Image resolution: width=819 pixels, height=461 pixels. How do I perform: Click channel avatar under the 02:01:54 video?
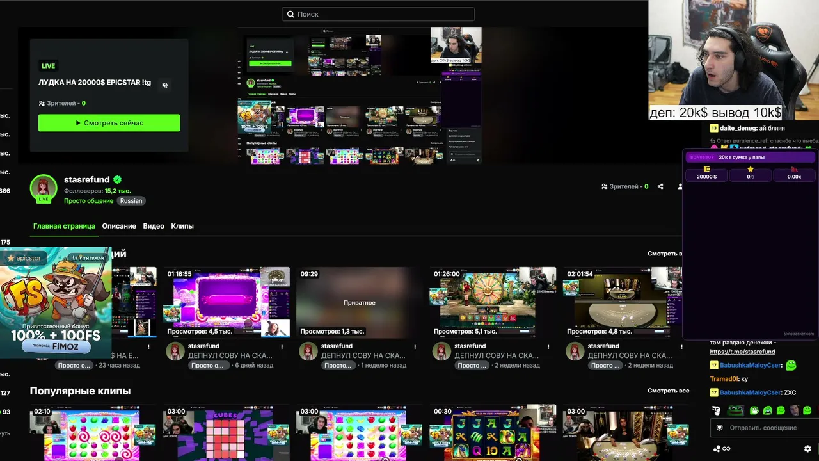pyautogui.click(x=575, y=351)
